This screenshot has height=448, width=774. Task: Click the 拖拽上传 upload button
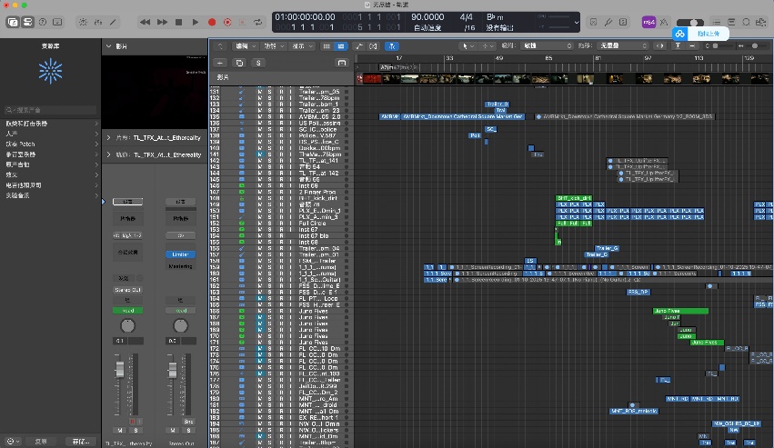point(707,33)
